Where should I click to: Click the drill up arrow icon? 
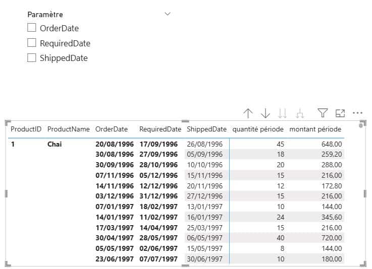click(248, 113)
